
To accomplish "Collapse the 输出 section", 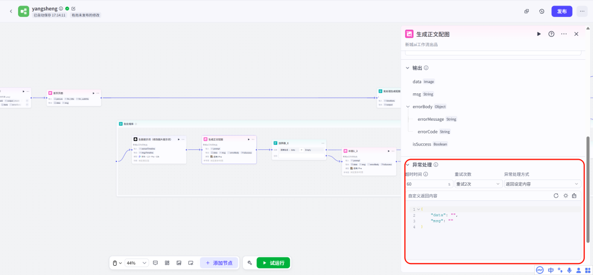I will click(x=407, y=68).
